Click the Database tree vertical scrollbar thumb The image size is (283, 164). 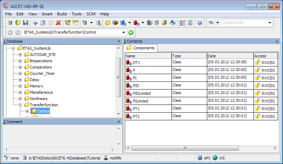119,77
